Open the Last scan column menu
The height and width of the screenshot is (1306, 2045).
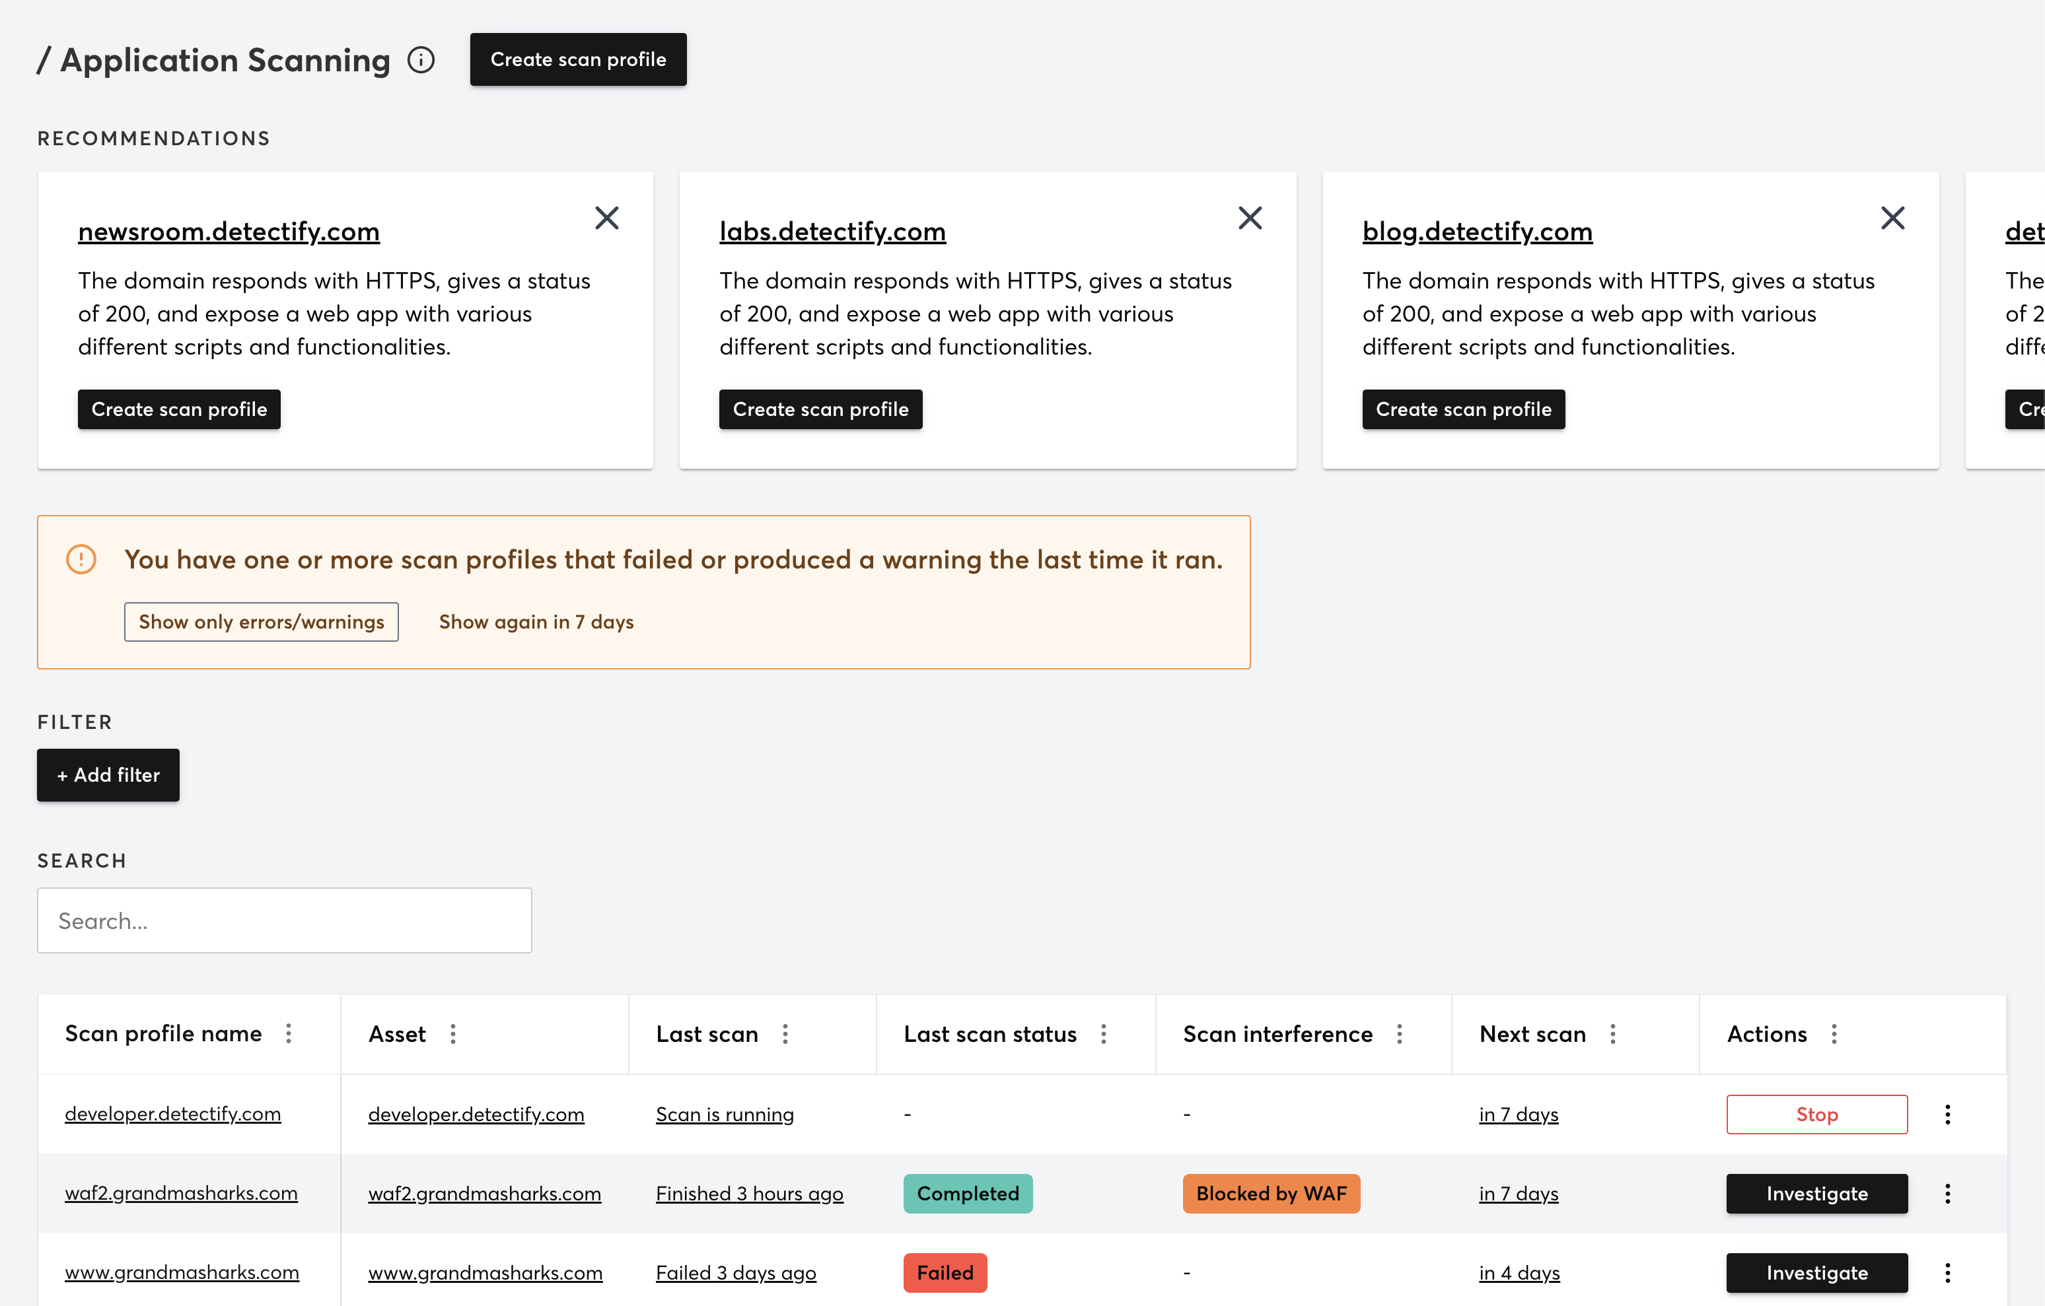click(x=785, y=1033)
